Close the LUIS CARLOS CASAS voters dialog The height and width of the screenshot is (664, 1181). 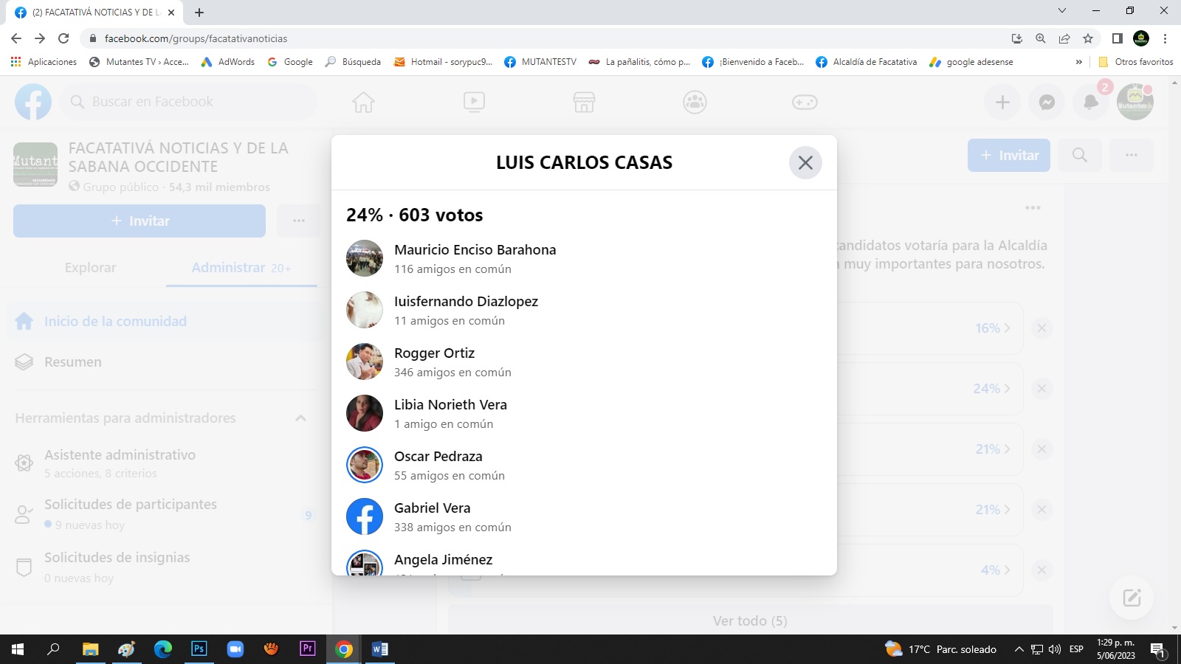[x=805, y=162]
